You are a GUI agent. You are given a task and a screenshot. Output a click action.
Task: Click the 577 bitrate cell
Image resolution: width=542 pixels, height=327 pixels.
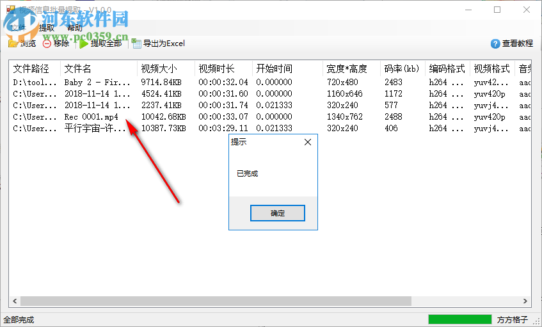(391, 105)
